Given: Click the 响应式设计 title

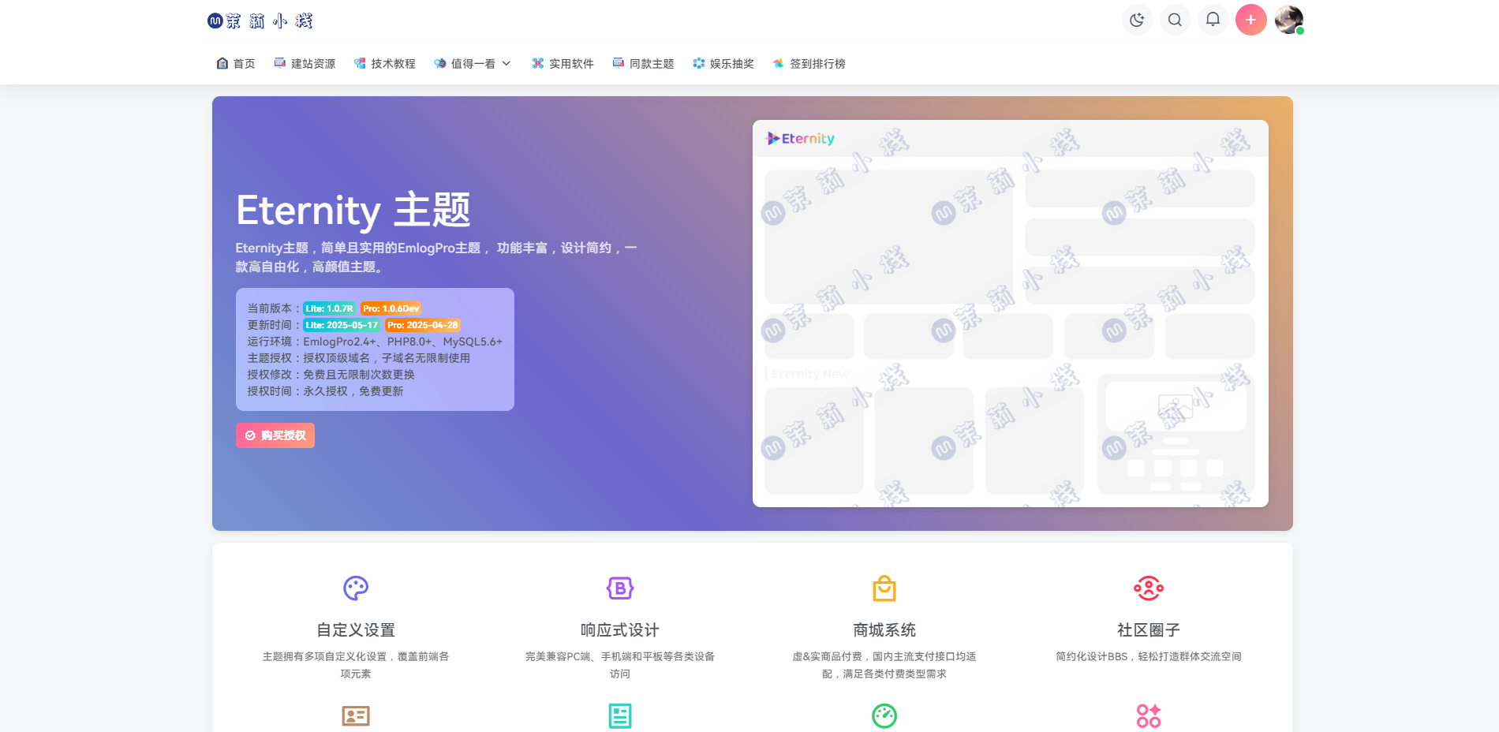Looking at the screenshot, I should (x=620, y=629).
